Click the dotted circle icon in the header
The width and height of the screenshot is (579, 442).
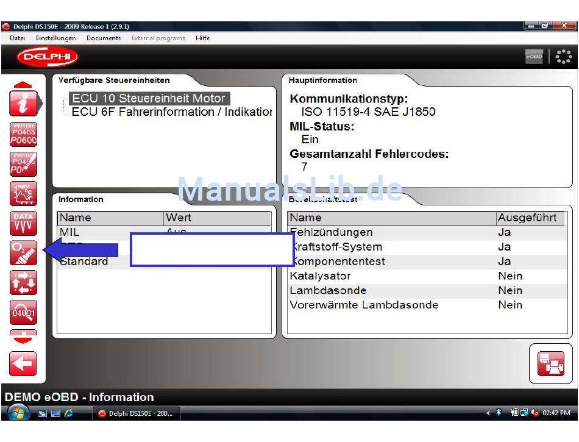[564, 57]
